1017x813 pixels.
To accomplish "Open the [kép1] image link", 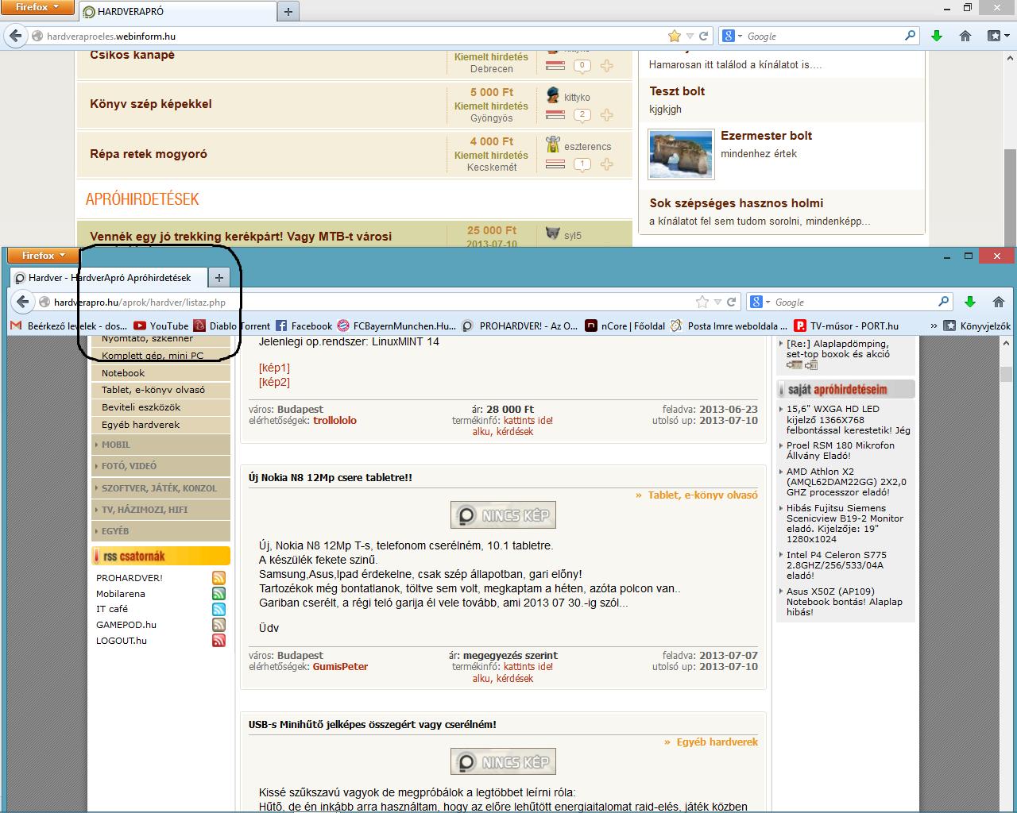I will (274, 368).
